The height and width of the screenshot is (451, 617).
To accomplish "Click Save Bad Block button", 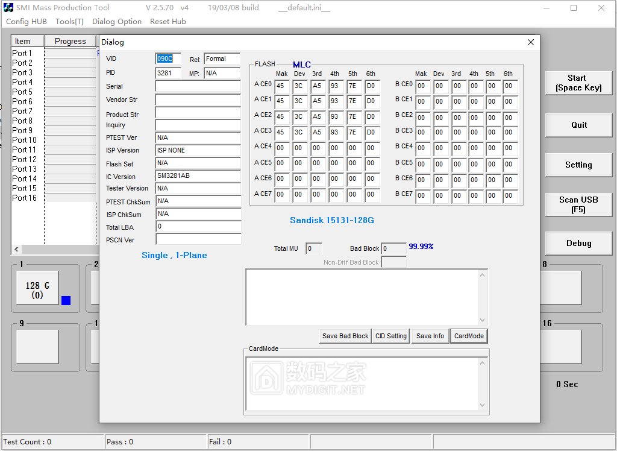I will point(345,336).
